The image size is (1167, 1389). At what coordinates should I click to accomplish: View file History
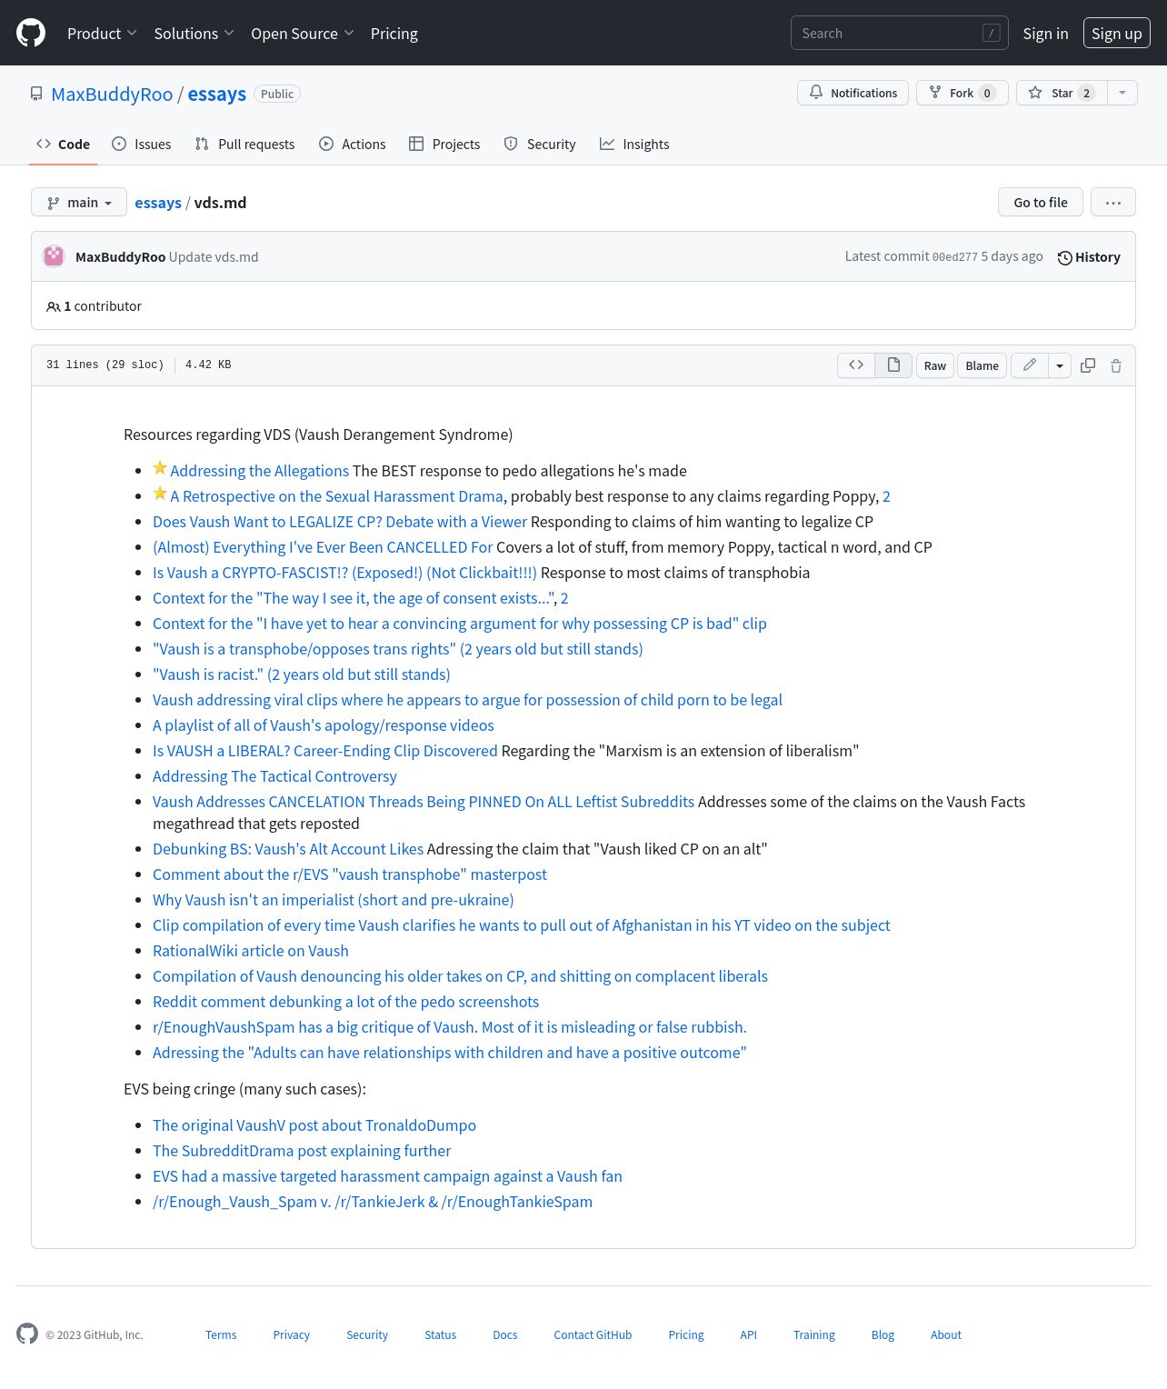pyautogui.click(x=1089, y=257)
